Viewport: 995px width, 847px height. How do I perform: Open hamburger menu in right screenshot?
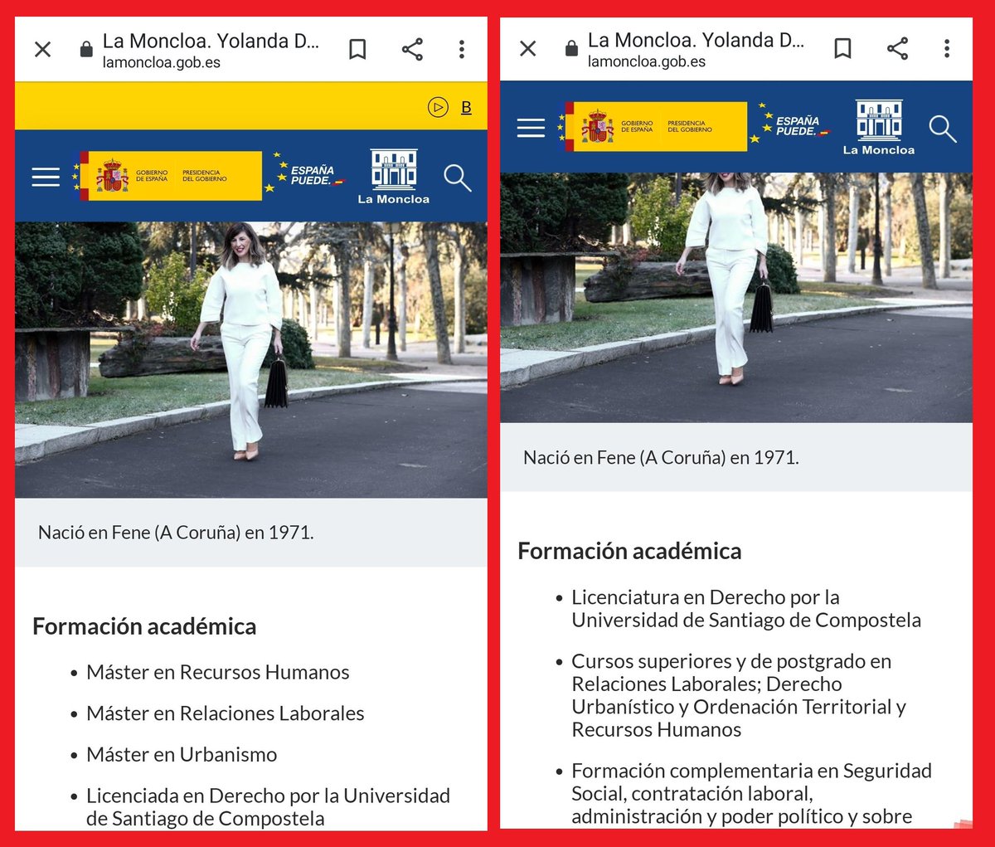click(531, 128)
